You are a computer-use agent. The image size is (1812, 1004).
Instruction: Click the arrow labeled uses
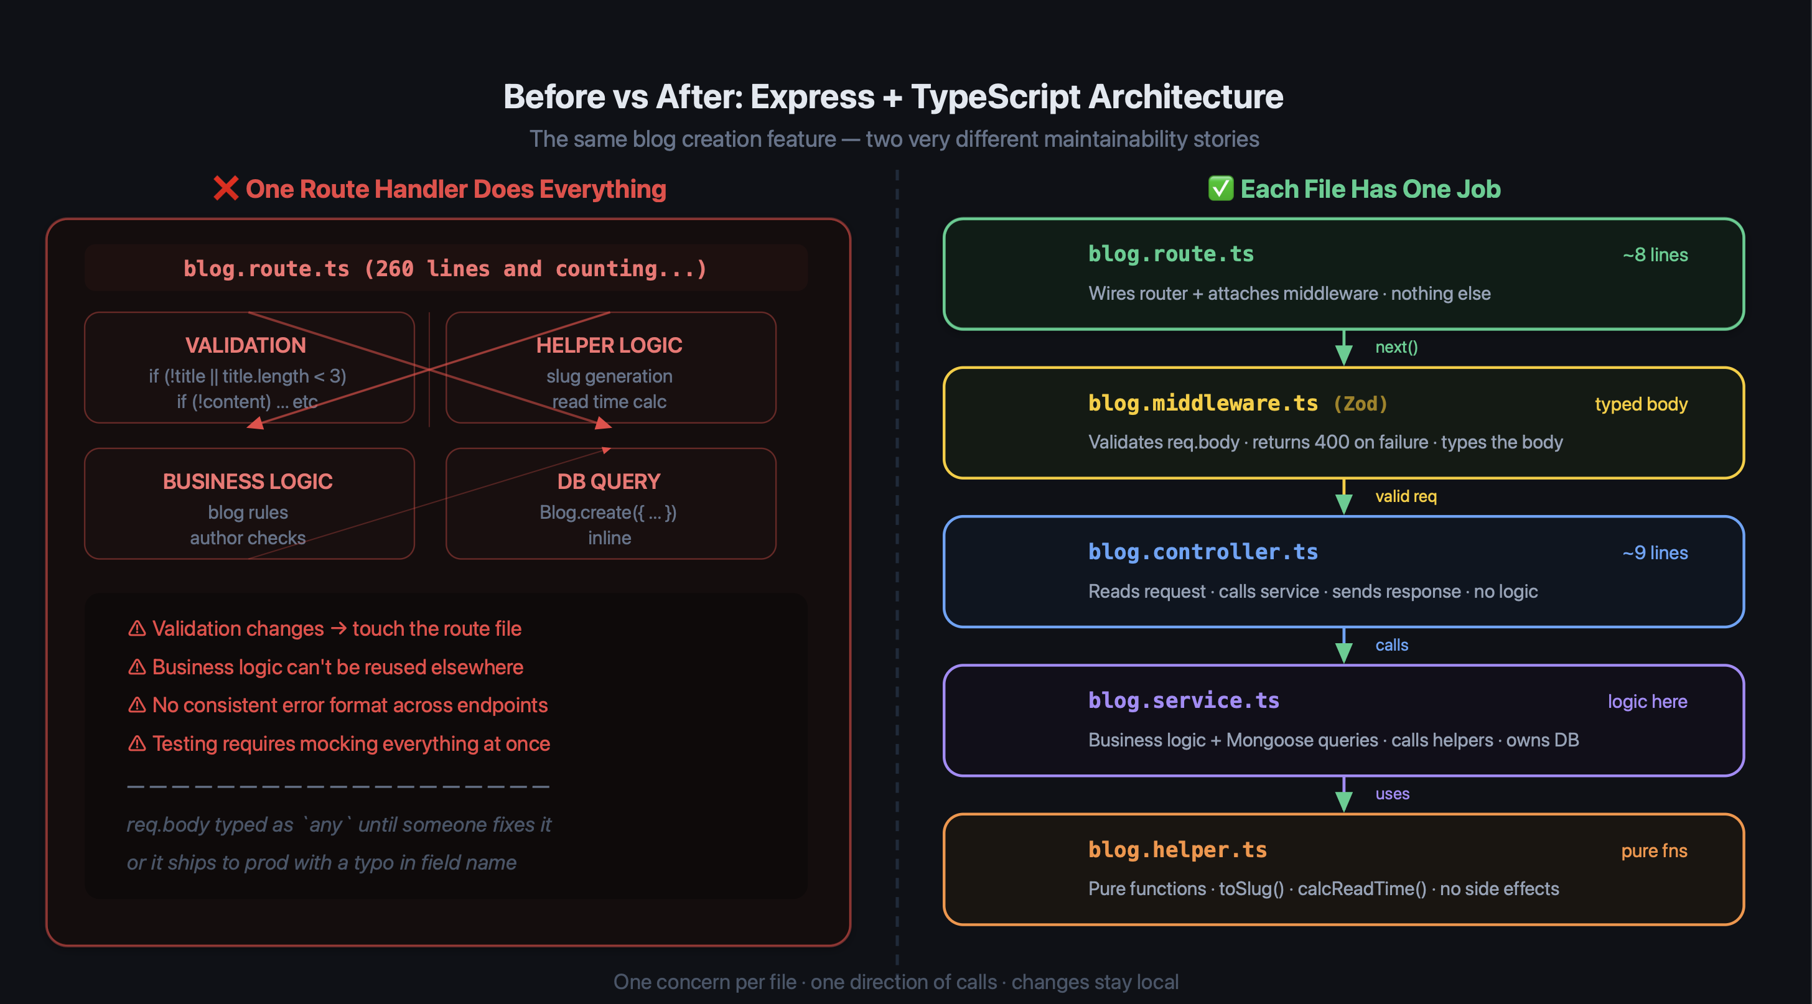1343,794
